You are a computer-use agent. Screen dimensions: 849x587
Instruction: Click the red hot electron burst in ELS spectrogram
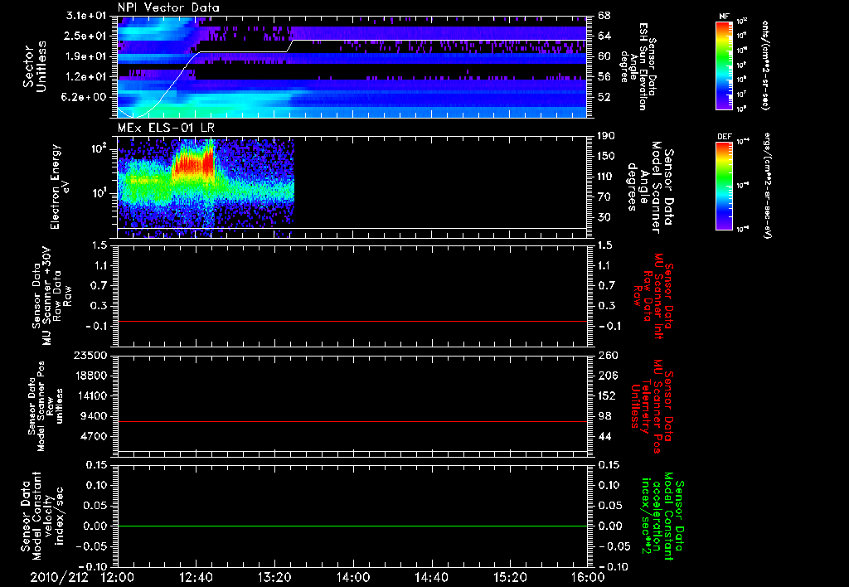[193, 165]
